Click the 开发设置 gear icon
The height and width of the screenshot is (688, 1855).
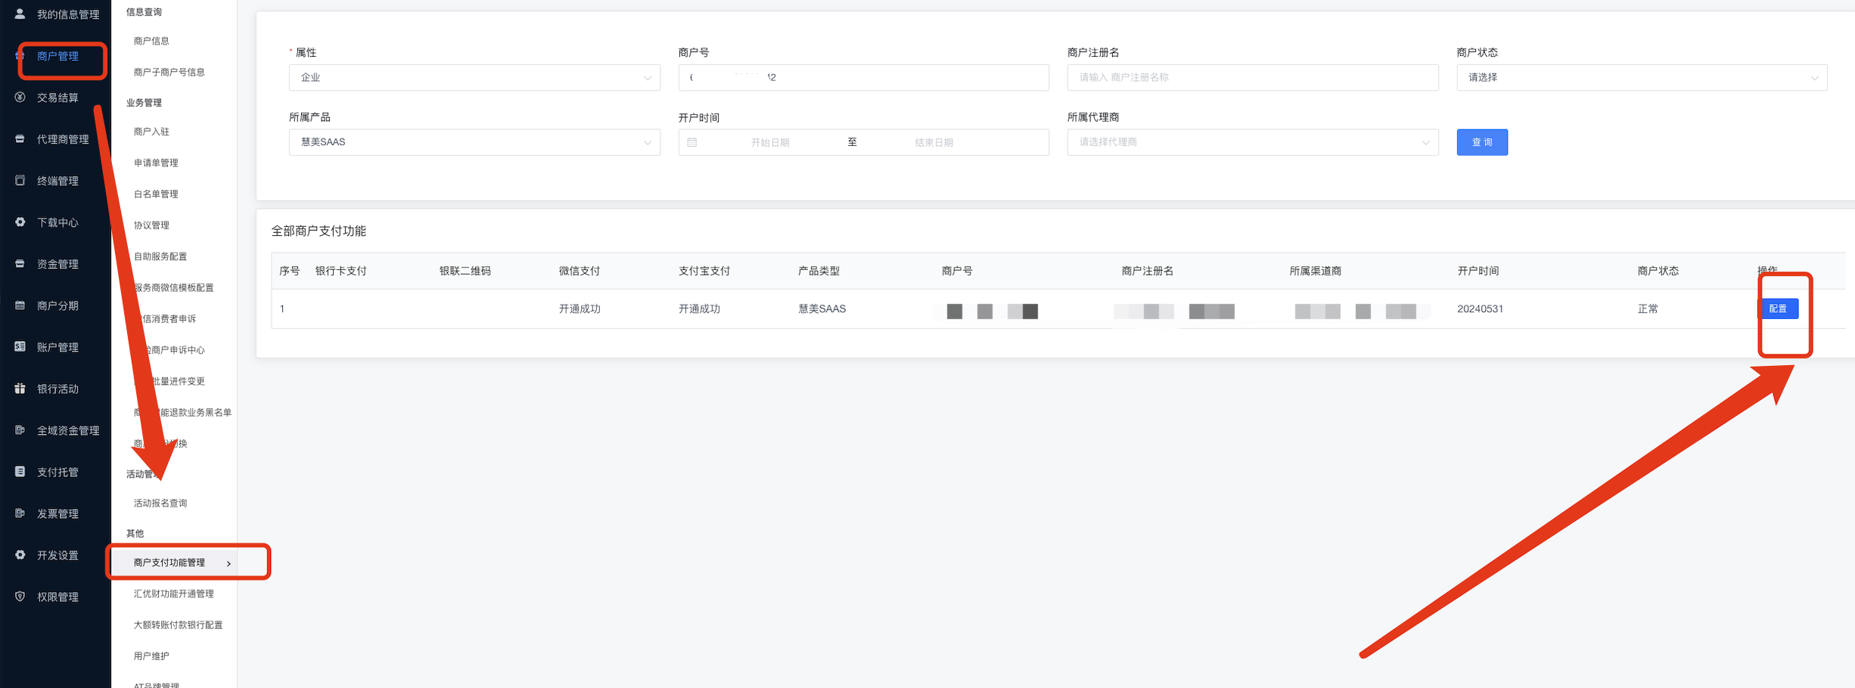(x=20, y=555)
